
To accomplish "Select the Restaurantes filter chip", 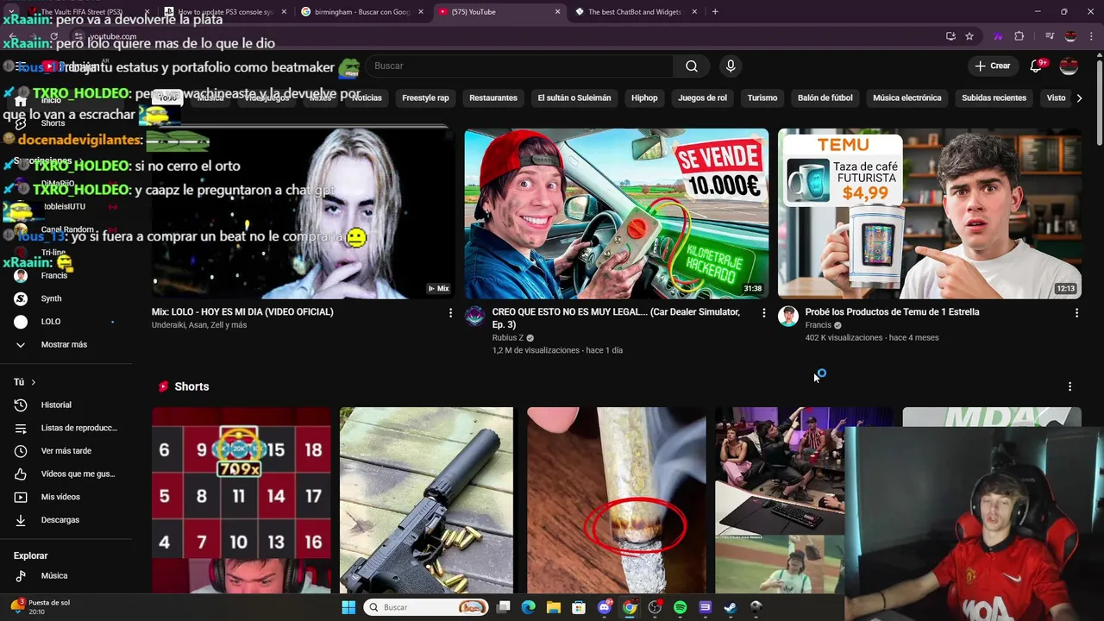I will tap(493, 98).
